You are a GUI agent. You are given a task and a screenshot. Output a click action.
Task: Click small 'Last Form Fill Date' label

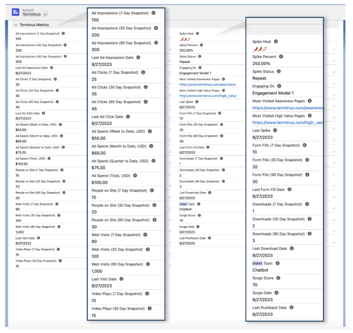click(x=192, y=148)
